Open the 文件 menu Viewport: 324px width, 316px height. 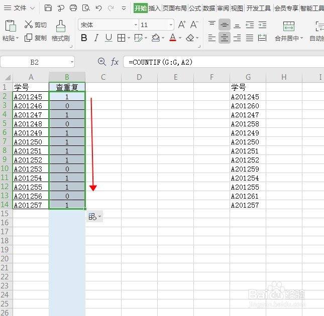tap(19, 8)
